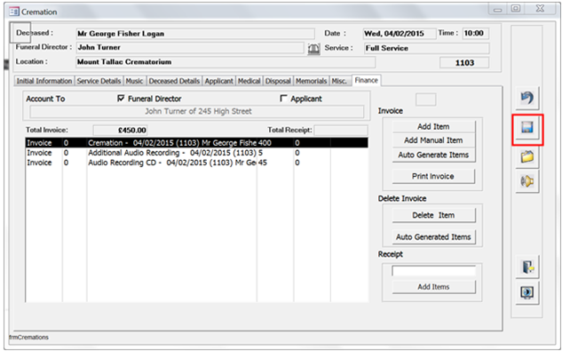Click the Service field Full Service
The height and width of the screenshot is (351, 562).
pos(426,49)
